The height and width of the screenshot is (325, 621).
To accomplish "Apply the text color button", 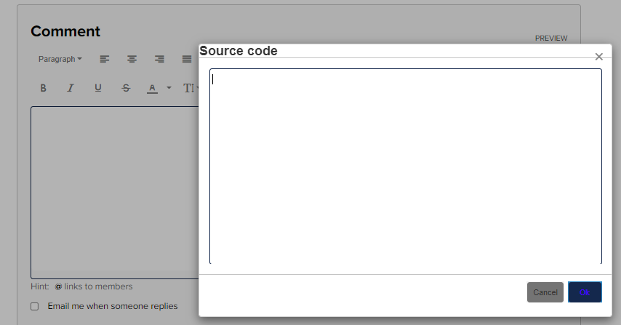I will (153, 88).
